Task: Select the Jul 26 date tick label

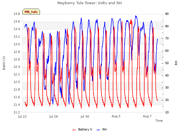Action: coord(54,116)
